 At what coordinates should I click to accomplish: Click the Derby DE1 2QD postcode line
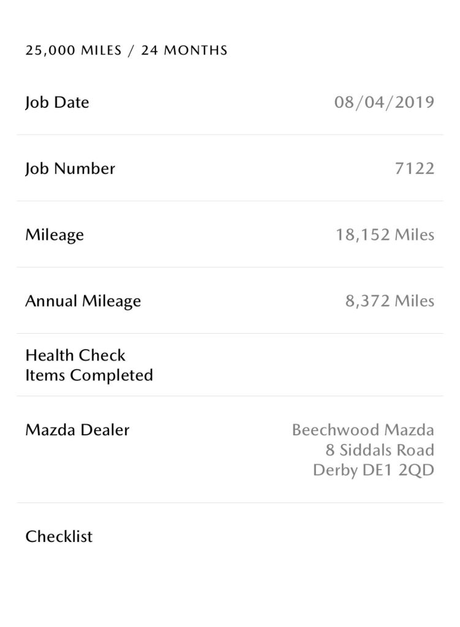tap(374, 470)
